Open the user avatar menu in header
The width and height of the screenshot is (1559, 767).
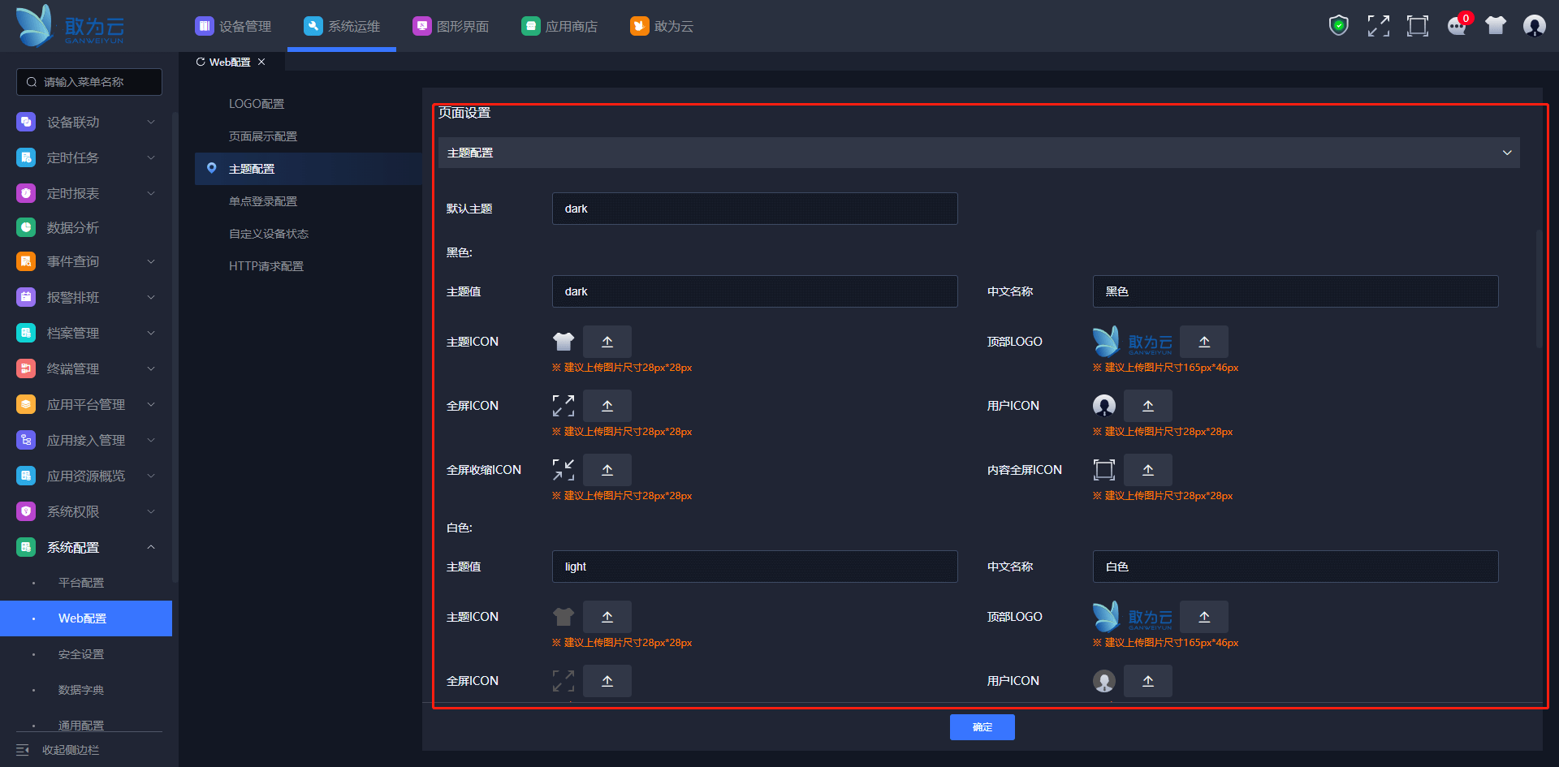tap(1535, 26)
